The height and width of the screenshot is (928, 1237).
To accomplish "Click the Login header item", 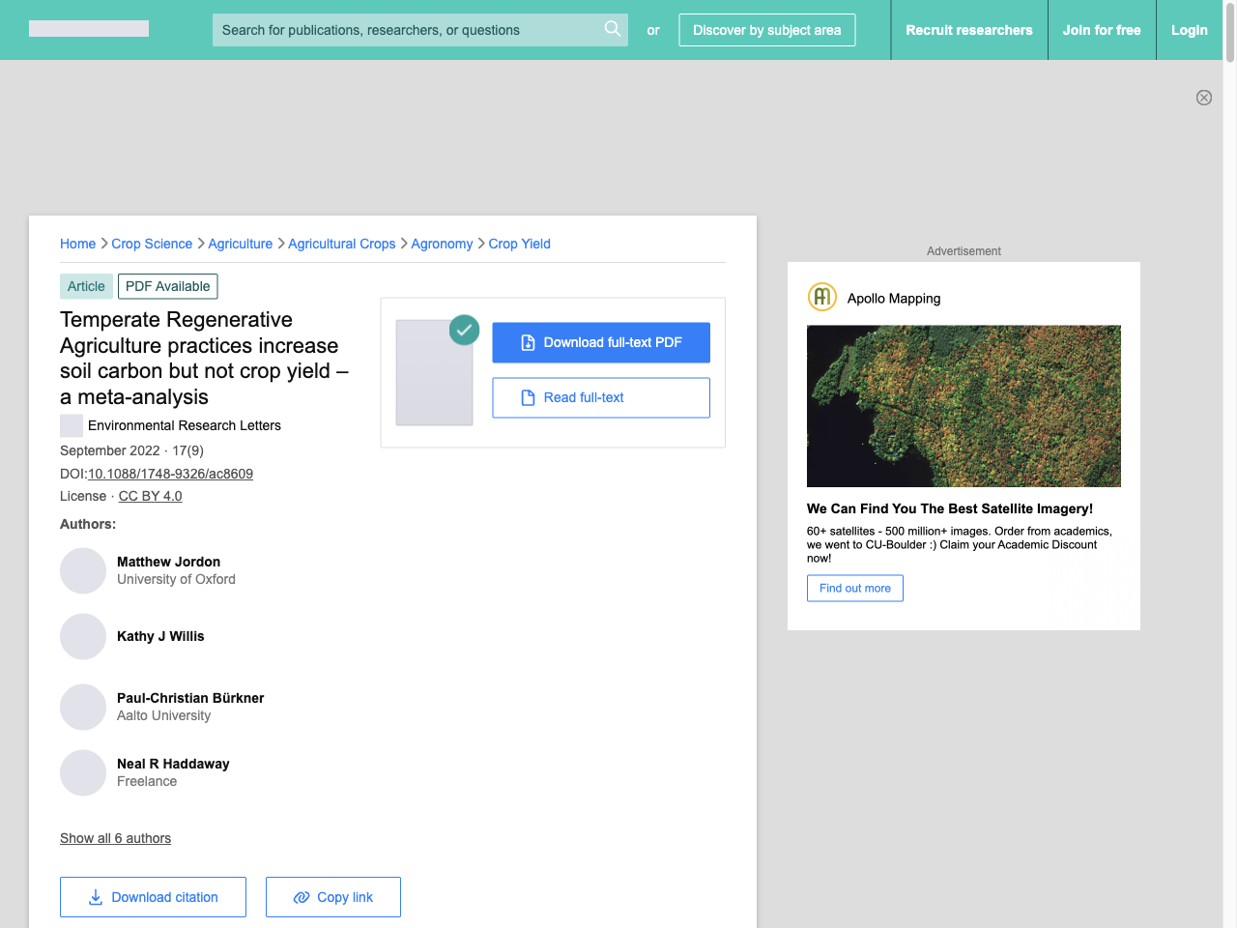I will click(1189, 30).
